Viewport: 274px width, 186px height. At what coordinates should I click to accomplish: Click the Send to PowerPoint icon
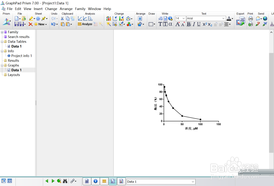pyautogui.click(x=258, y=24)
